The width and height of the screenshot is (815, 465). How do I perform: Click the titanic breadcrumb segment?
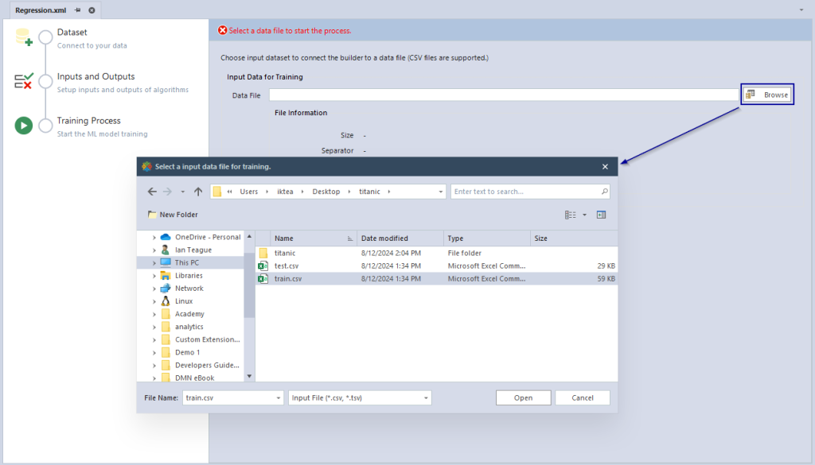pos(369,192)
